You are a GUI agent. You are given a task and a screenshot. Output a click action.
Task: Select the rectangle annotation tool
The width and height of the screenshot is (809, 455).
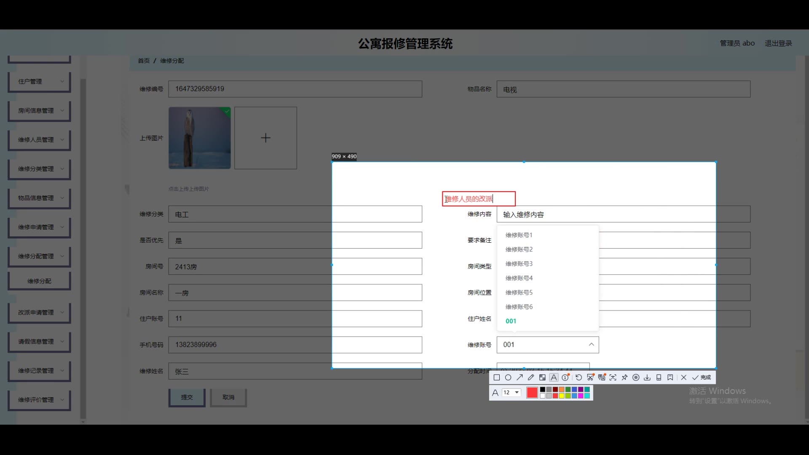(x=497, y=377)
